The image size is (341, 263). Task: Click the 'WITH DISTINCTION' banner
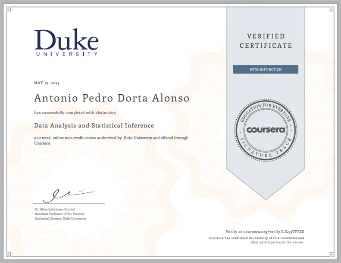coord(266,69)
